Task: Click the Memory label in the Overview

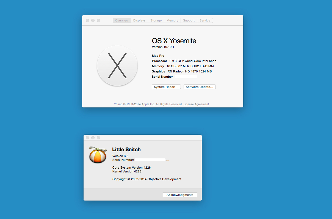Action: point(158,66)
